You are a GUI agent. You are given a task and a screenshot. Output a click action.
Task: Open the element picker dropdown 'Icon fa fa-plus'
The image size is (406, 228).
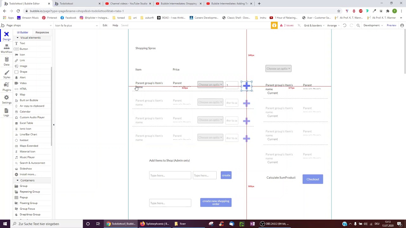coord(76,25)
